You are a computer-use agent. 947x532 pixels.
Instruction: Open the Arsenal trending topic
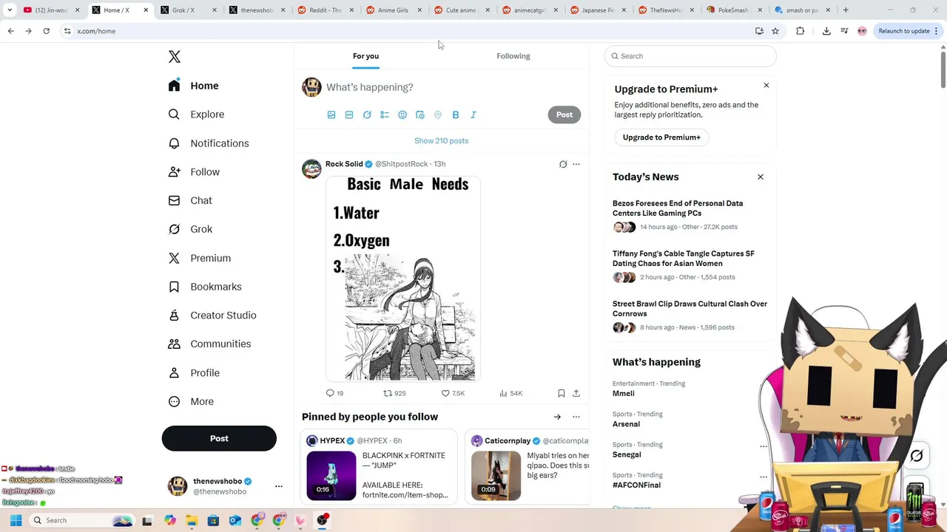click(626, 424)
